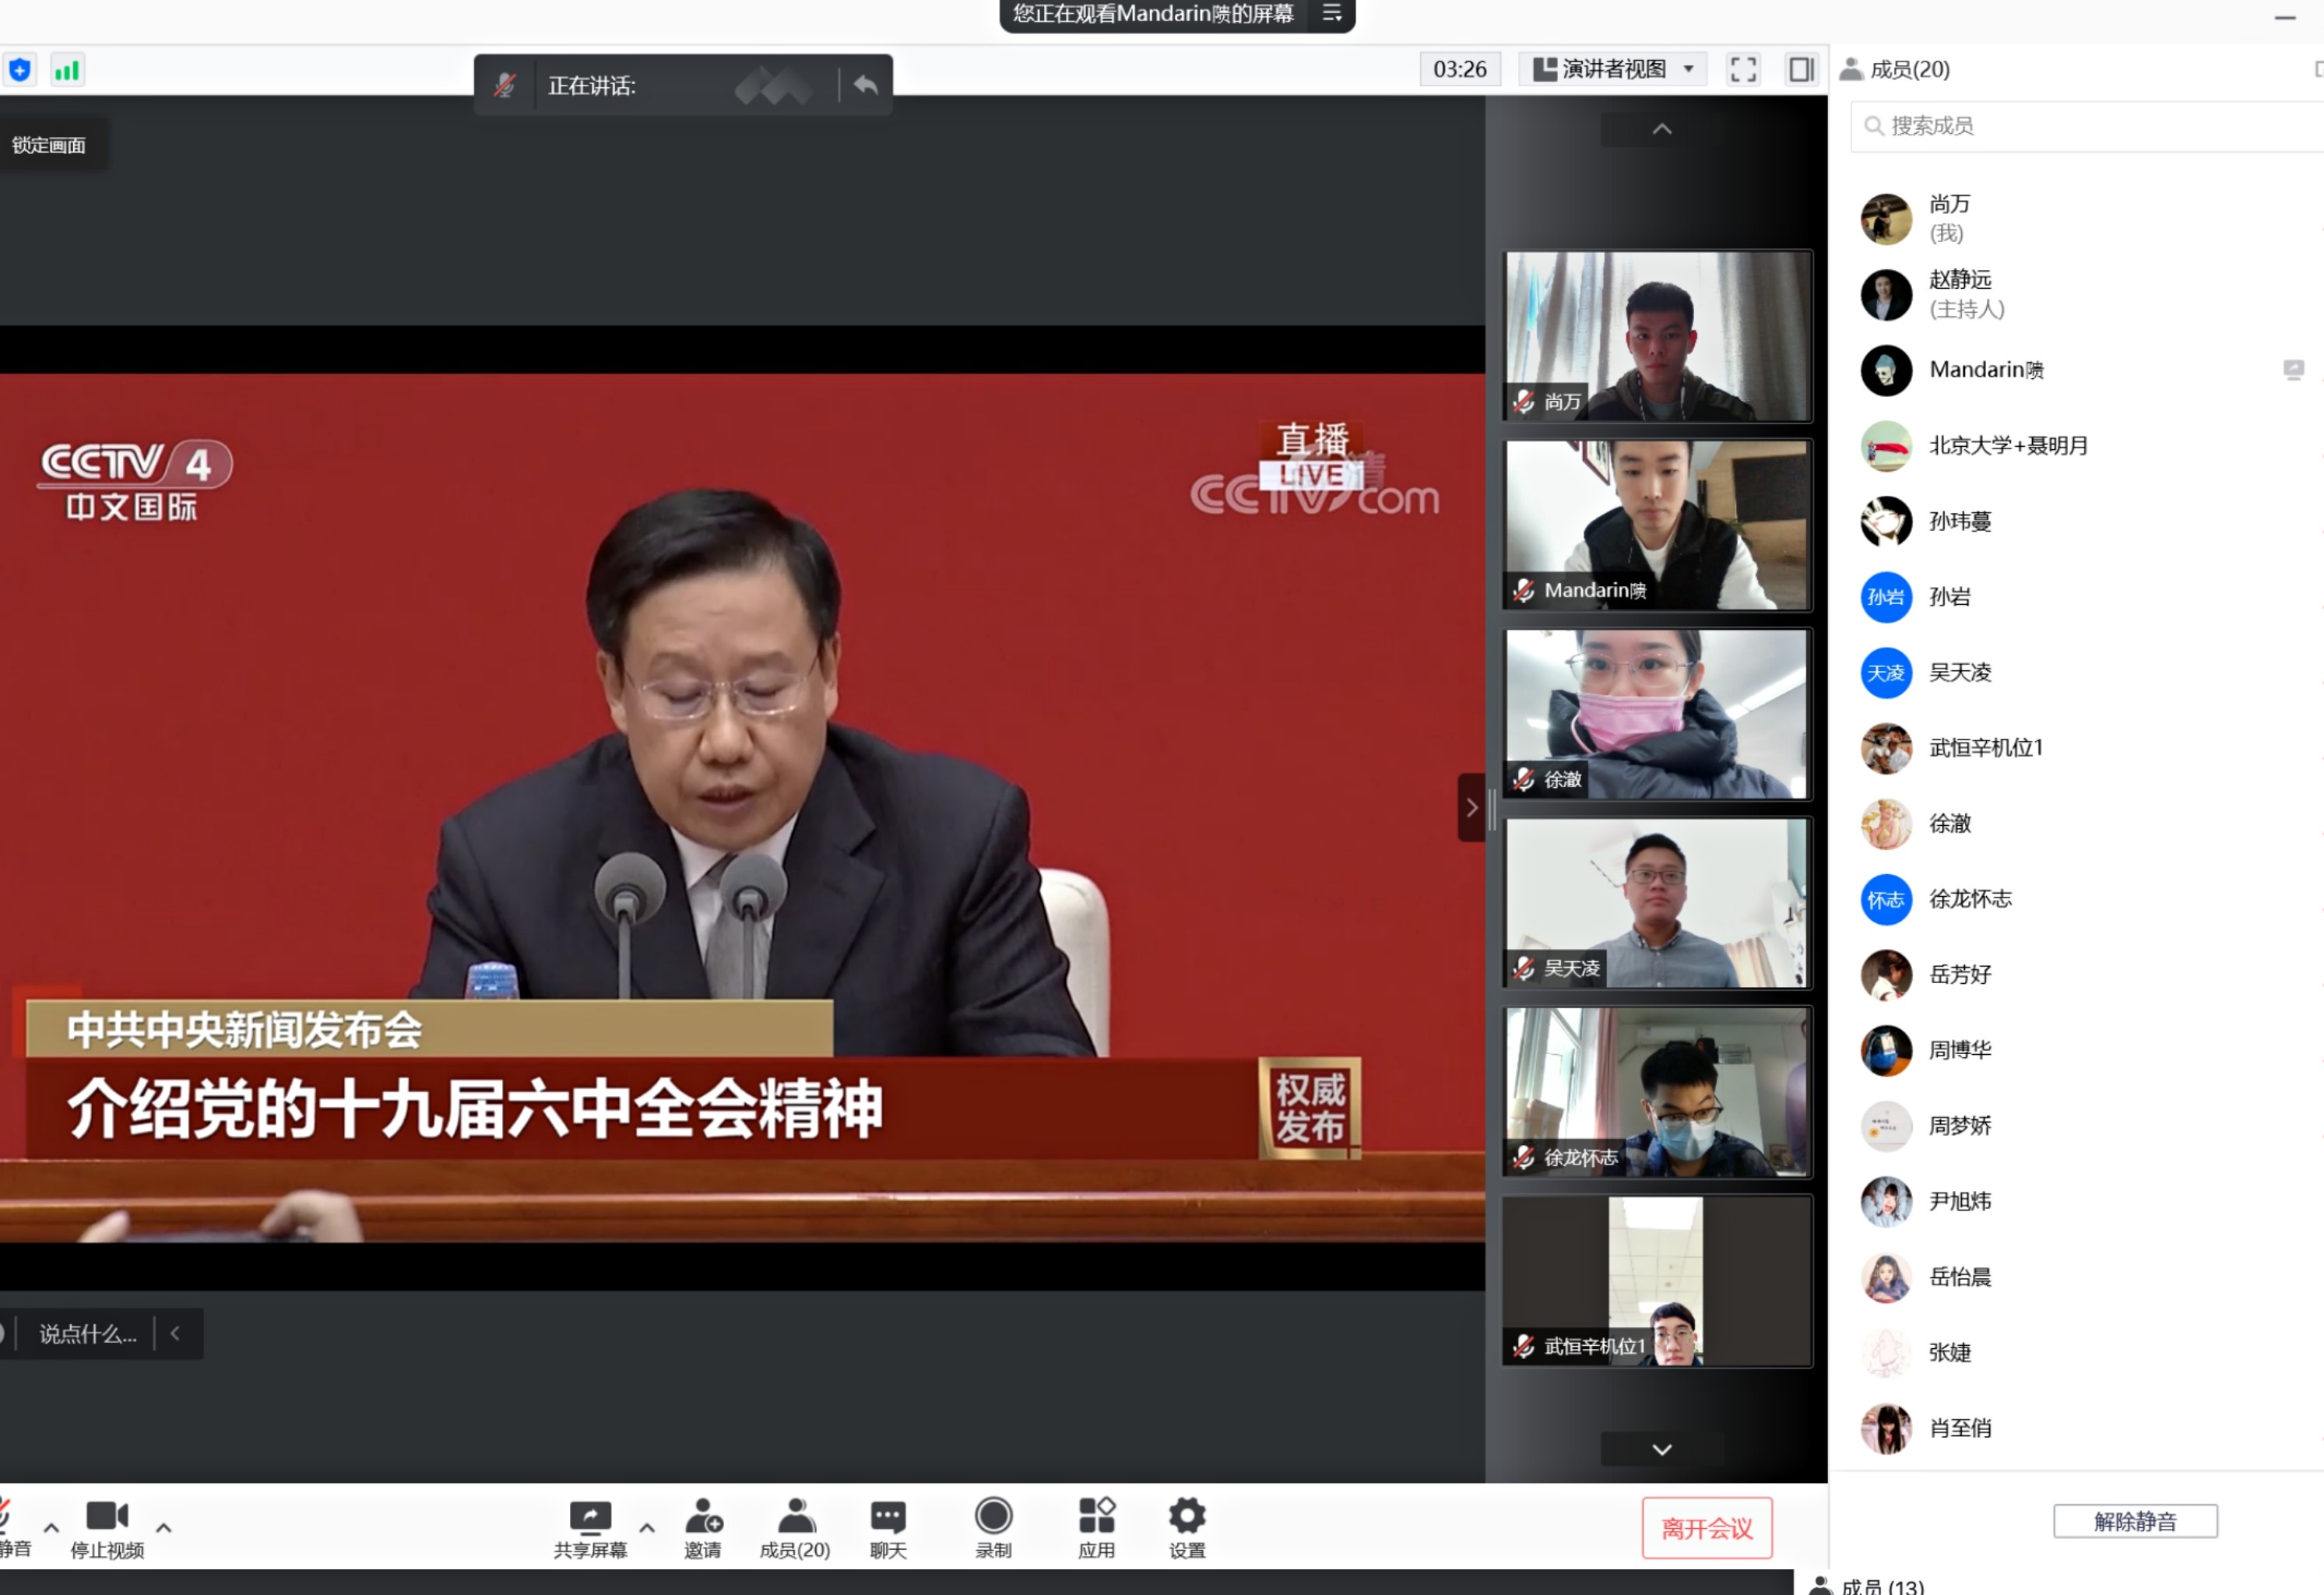
Task: Click the unmute 解除静音 button
Action: point(2134,1521)
